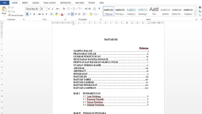Apply the Heading 2 style
The height and width of the screenshot is (114, 202).
[x=143, y=11]
